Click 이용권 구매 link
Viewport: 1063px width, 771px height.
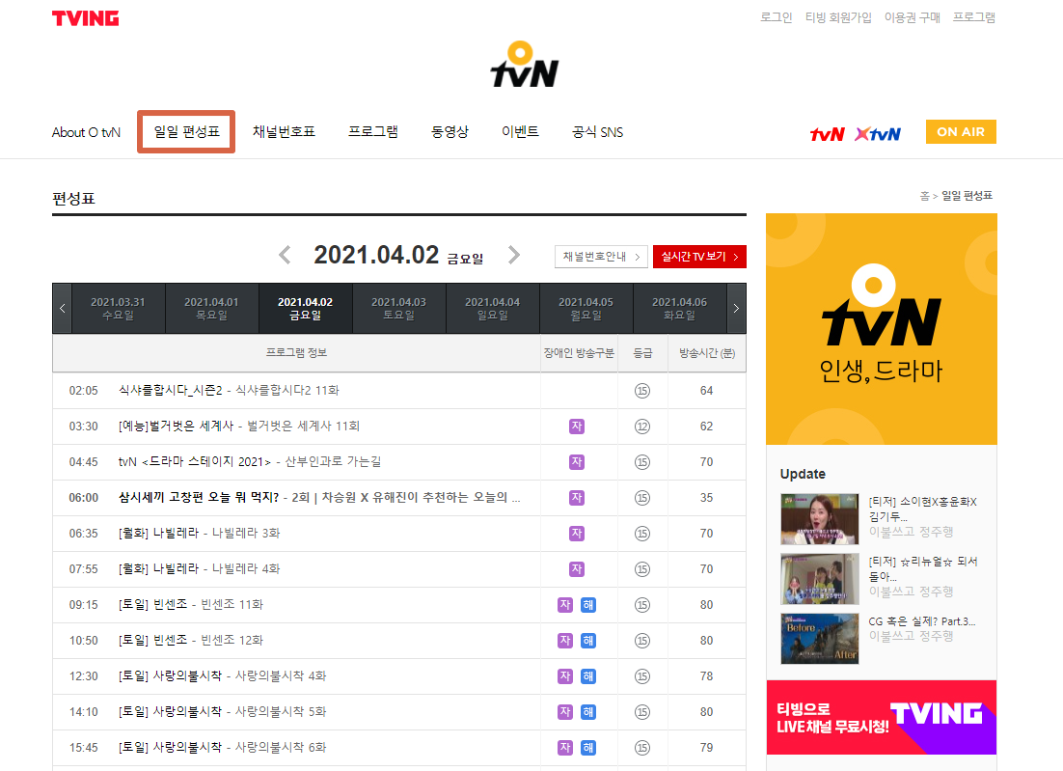pyautogui.click(x=912, y=17)
